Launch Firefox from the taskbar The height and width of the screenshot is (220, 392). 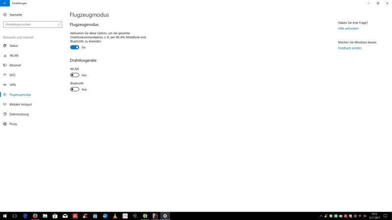pyautogui.click(x=35, y=216)
